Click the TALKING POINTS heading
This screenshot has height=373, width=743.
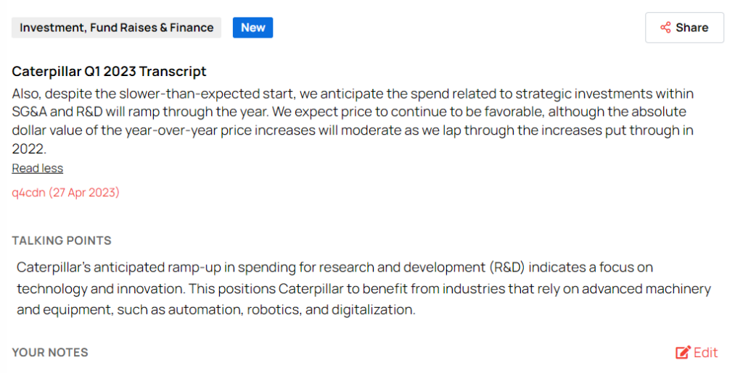[62, 240]
